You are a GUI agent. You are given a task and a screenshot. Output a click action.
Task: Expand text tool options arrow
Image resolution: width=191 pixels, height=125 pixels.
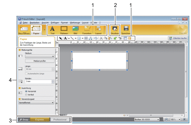[69, 38]
